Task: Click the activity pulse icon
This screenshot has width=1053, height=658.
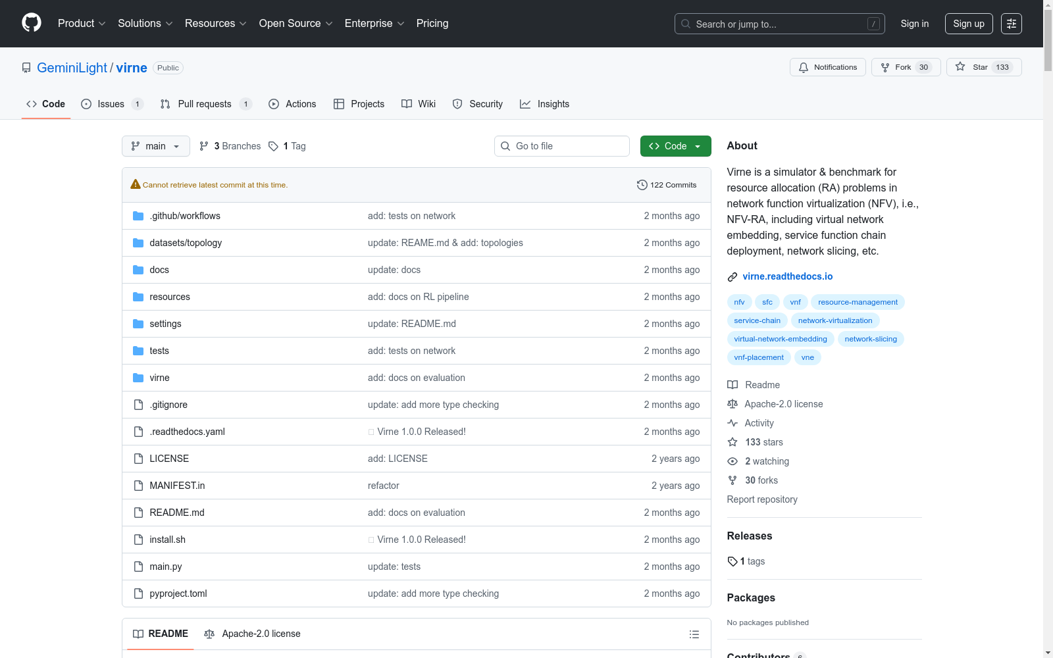Action: 732,423
